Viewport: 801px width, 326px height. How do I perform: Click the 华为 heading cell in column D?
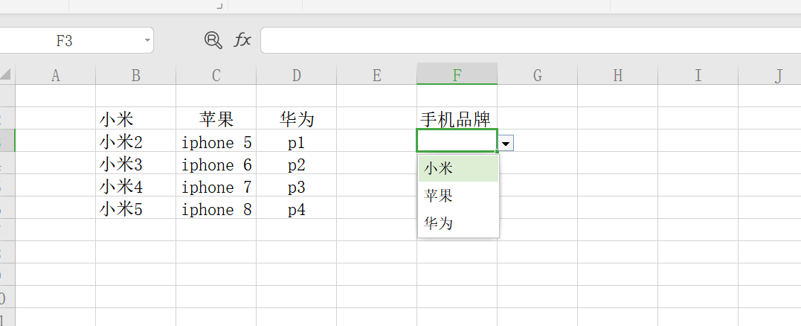click(296, 118)
